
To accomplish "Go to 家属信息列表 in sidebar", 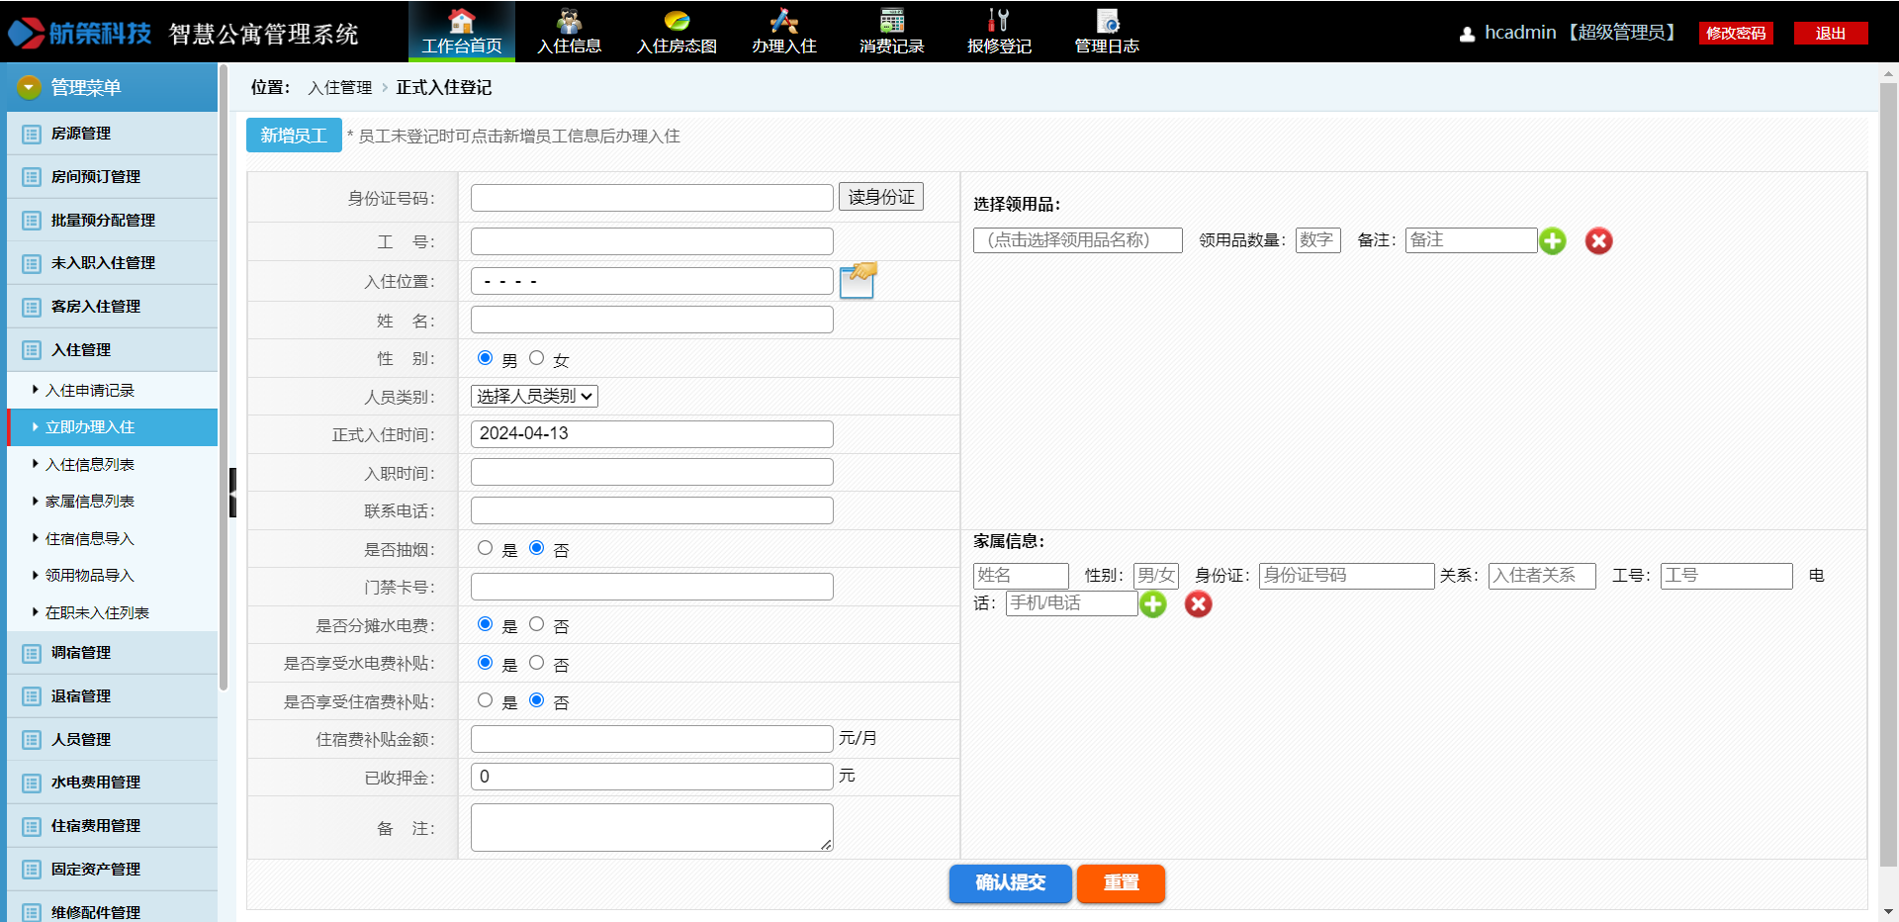I will point(90,502).
